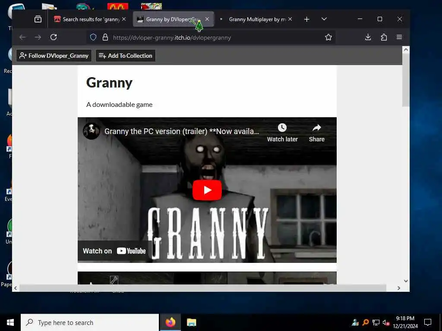The width and height of the screenshot is (442, 331).
Task: Click the horizontal scrollbar thumb
Action: click(x=203, y=288)
